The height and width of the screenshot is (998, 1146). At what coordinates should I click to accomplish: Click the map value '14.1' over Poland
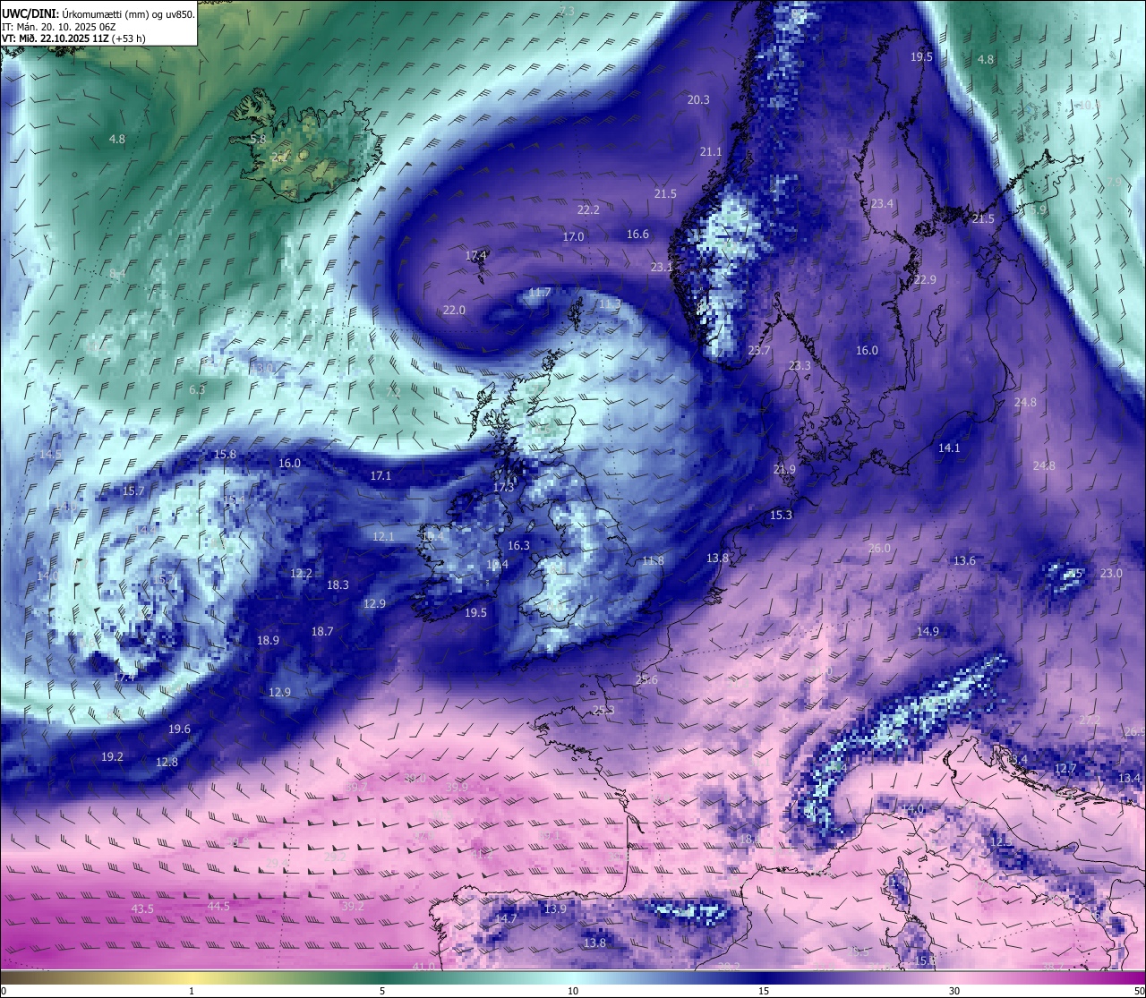point(949,448)
